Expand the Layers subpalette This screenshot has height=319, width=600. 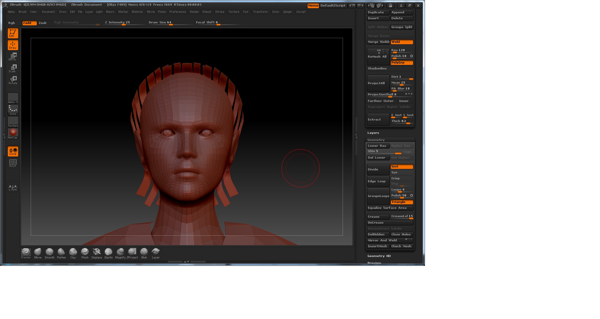coord(373,133)
